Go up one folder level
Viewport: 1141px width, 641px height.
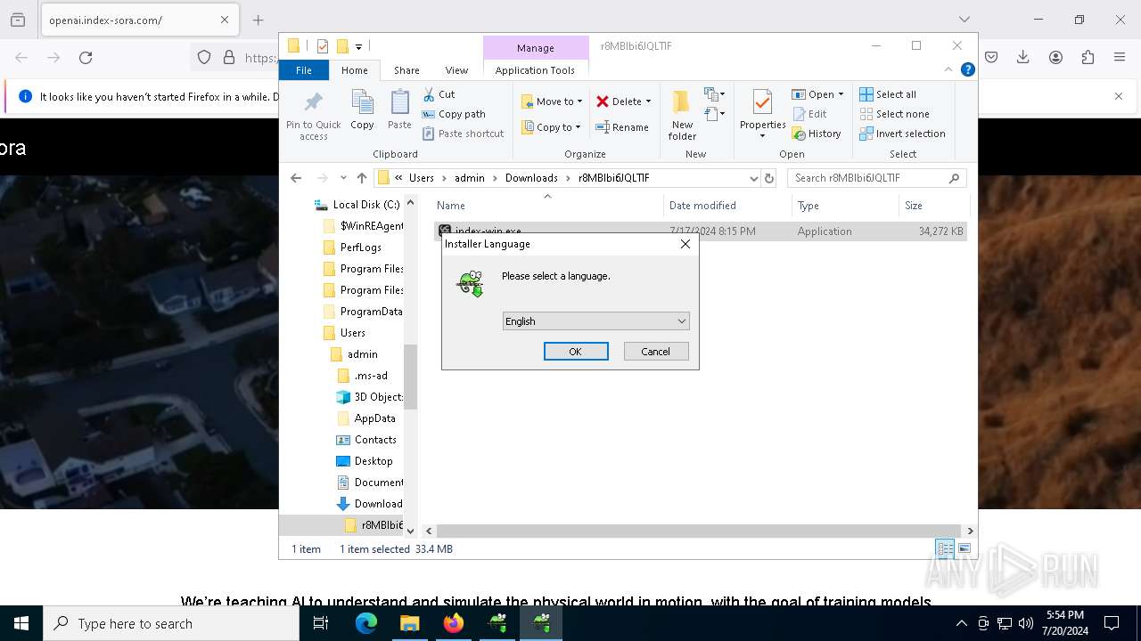[x=361, y=178]
